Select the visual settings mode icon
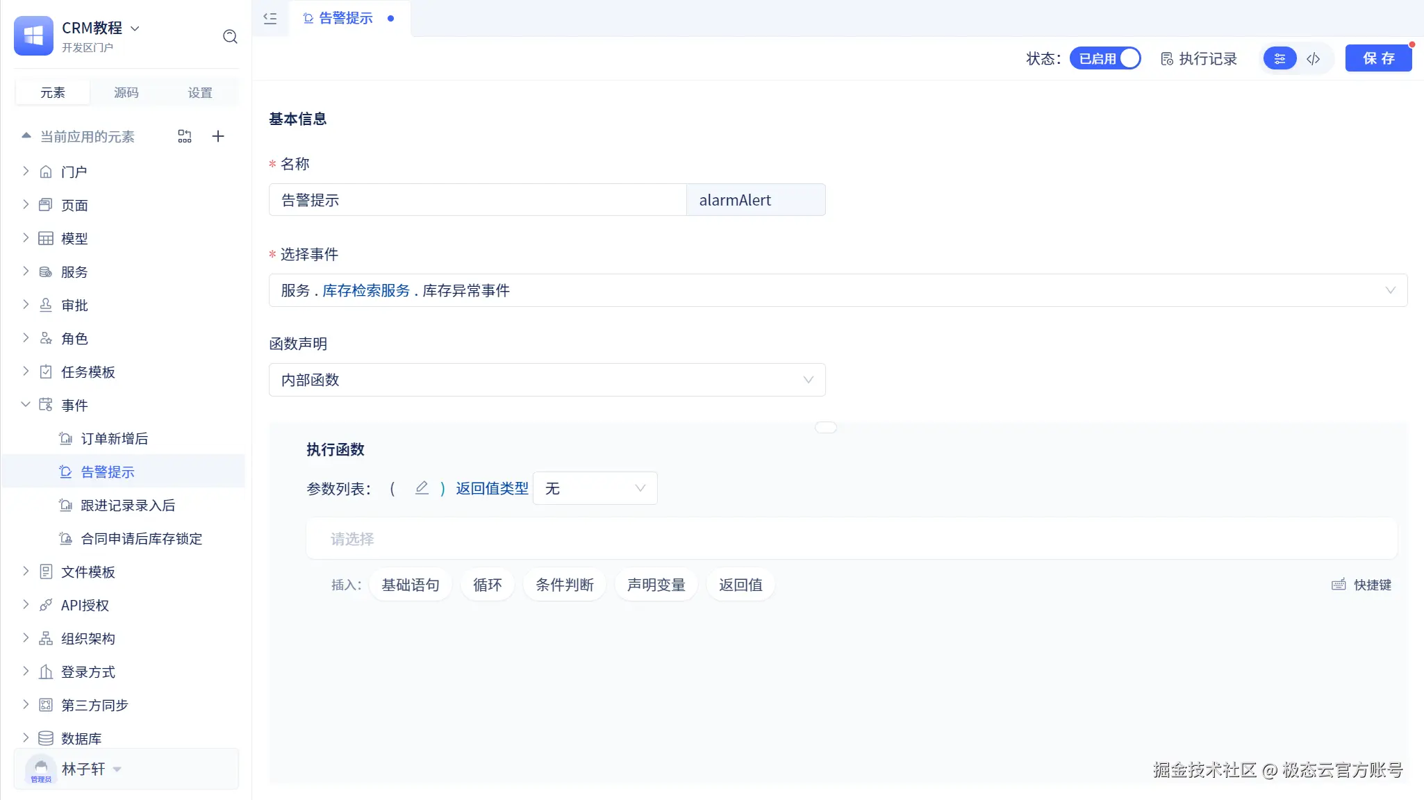The height and width of the screenshot is (800, 1424). click(1280, 59)
